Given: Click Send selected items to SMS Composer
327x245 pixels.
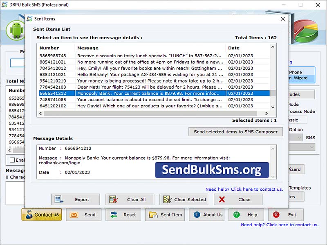Looking at the screenshot, I should pos(235,131).
